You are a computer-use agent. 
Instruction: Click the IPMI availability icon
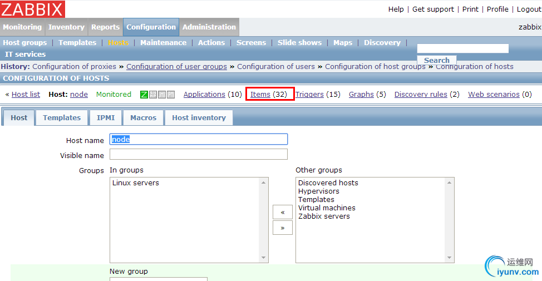(171, 95)
